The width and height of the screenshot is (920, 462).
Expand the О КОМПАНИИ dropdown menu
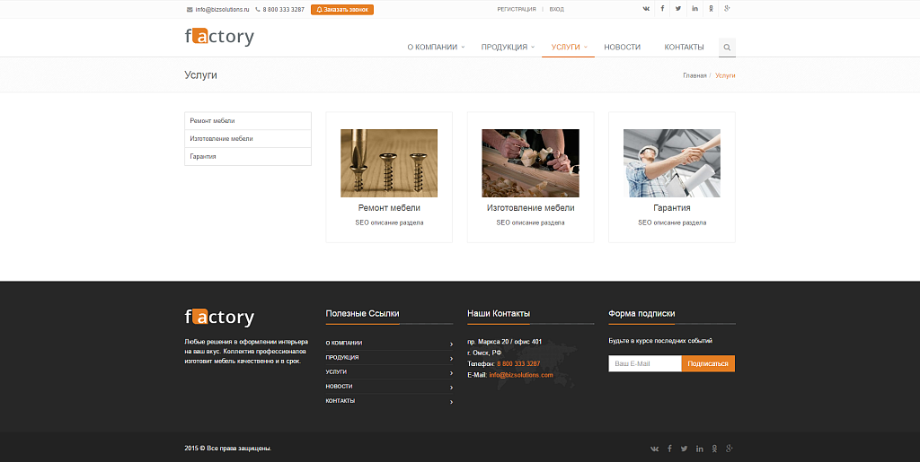436,48
